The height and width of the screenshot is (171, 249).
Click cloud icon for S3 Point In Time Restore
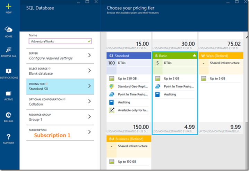(112, 94)
